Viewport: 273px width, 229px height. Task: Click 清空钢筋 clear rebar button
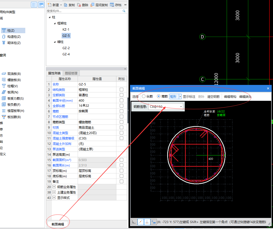coord(213,96)
